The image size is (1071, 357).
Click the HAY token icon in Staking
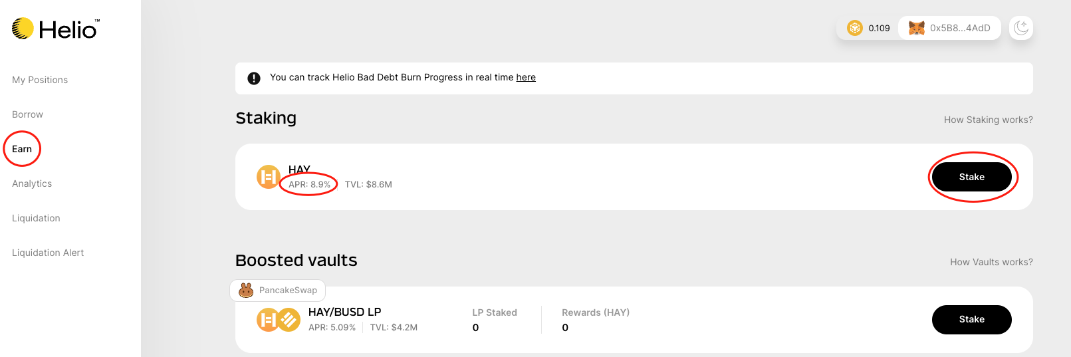coord(268,177)
